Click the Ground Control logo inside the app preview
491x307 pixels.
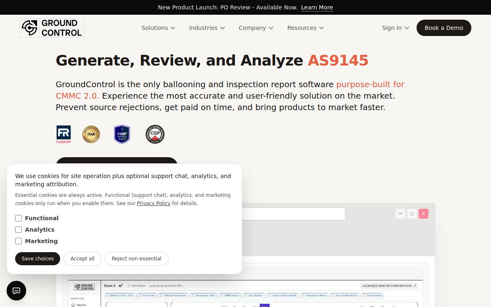pyautogui.click(x=84, y=287)
